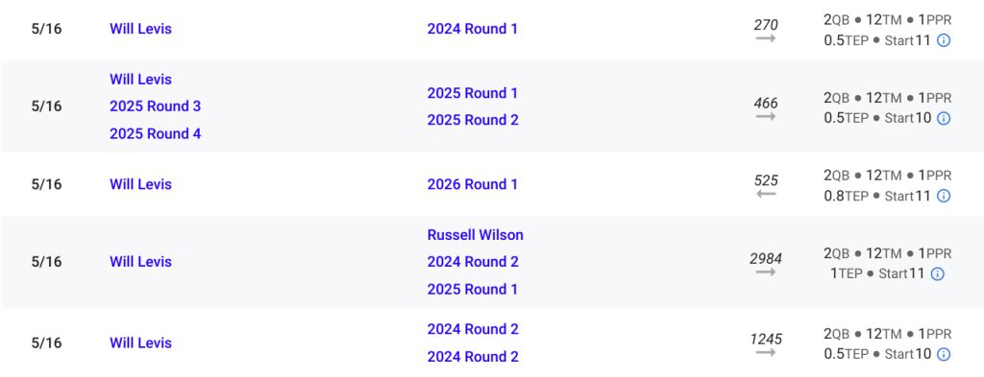Select the 2025 Round 4 pick link
The image size is (984, 377).
[155, 133]
